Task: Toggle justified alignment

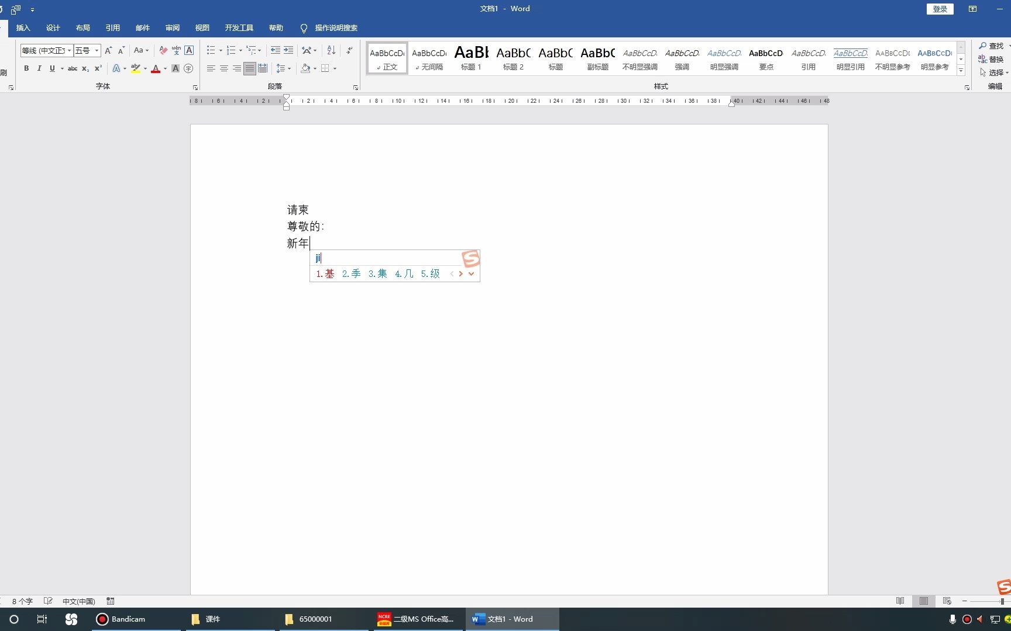Action: (x=249, y=68)
